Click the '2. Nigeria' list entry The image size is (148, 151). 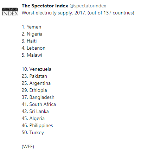[x=32, y=34]
